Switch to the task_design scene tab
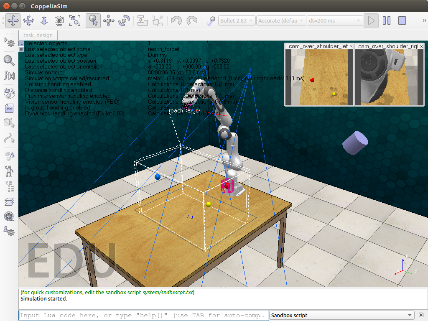 [x=38, y=36]
